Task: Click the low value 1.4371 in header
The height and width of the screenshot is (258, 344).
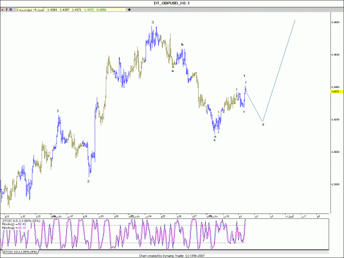Action: (x=77, y=10)
